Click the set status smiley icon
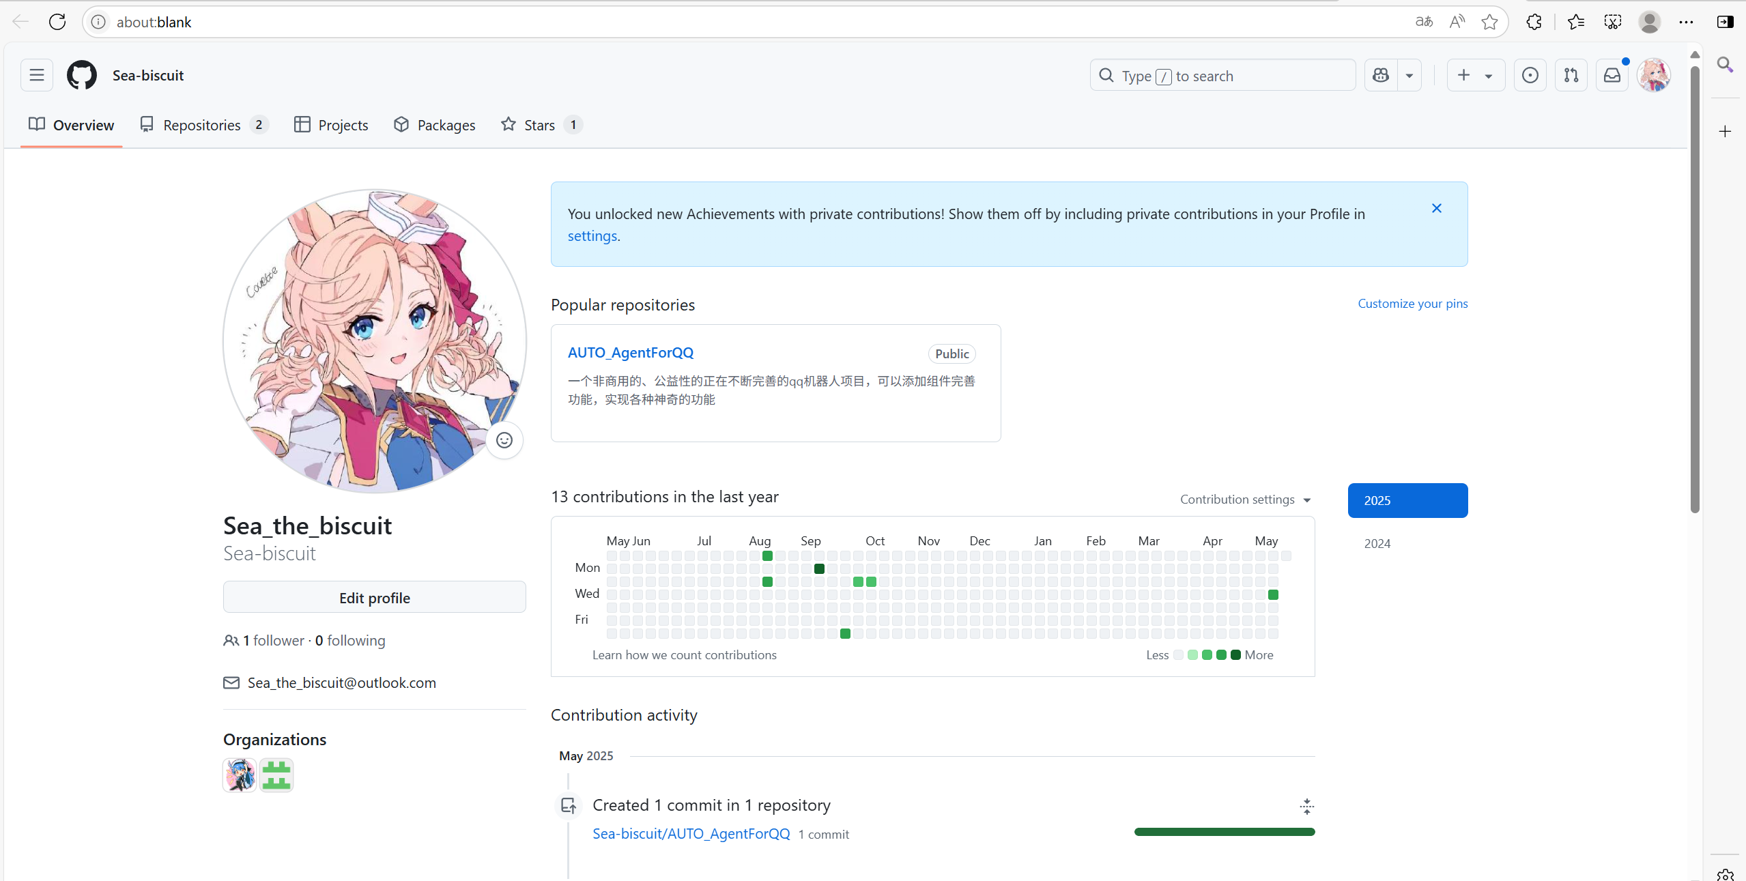This screenshot has width=1746, height=881. (x=504, y=440)
